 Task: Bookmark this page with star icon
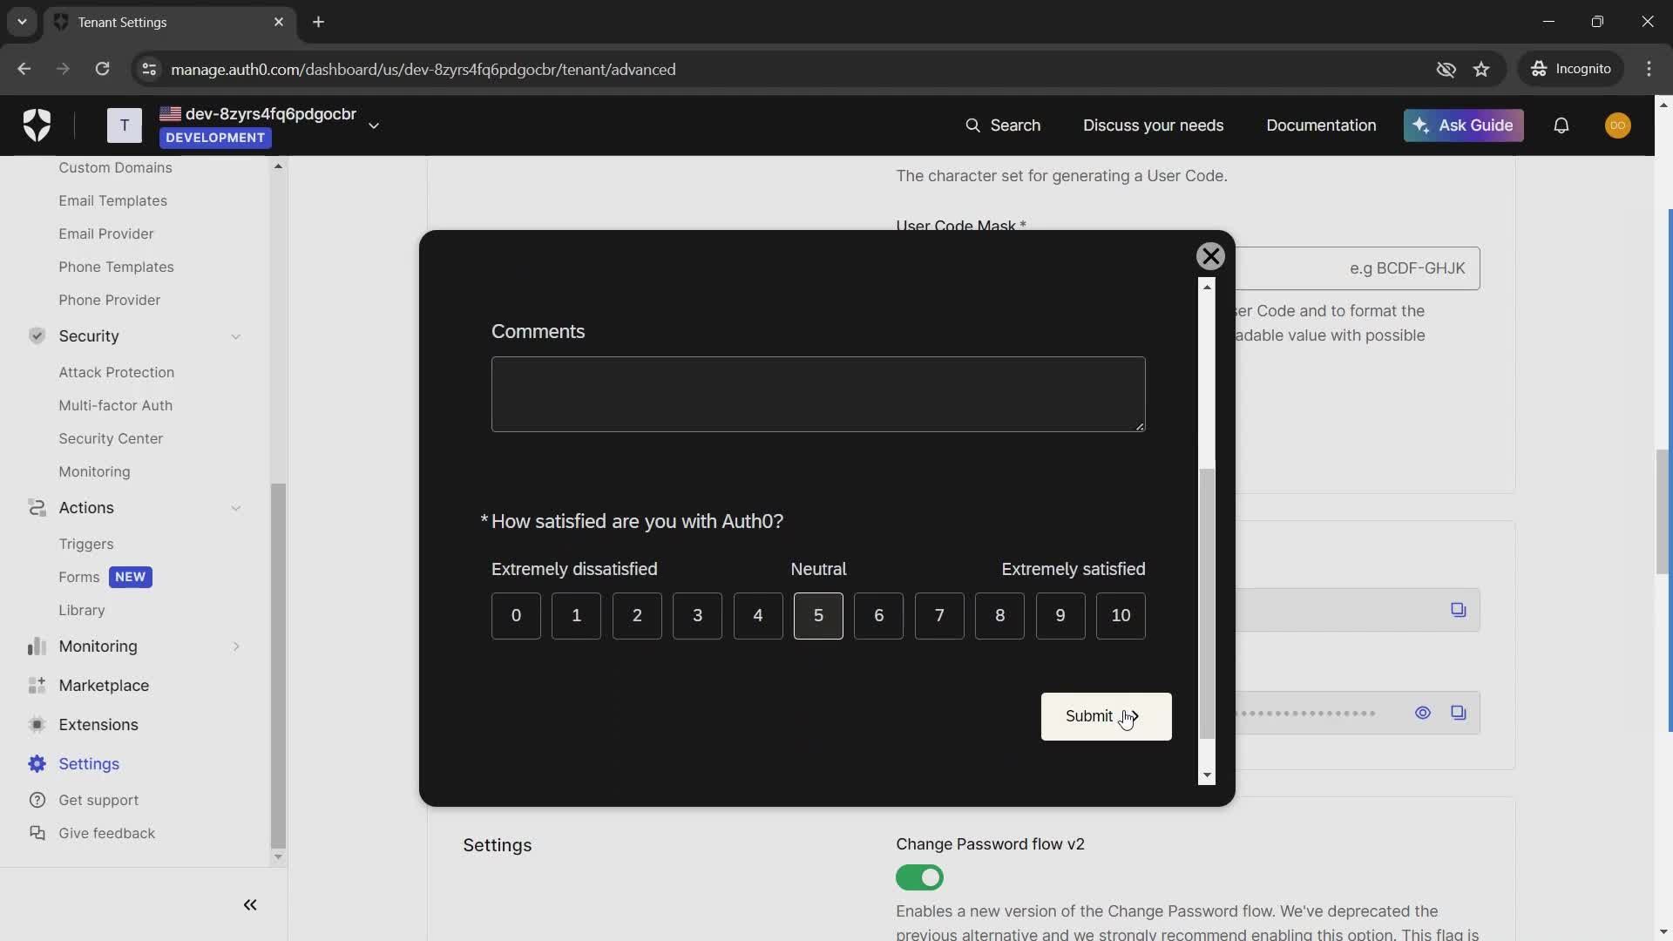click(x=1481, y=69)
